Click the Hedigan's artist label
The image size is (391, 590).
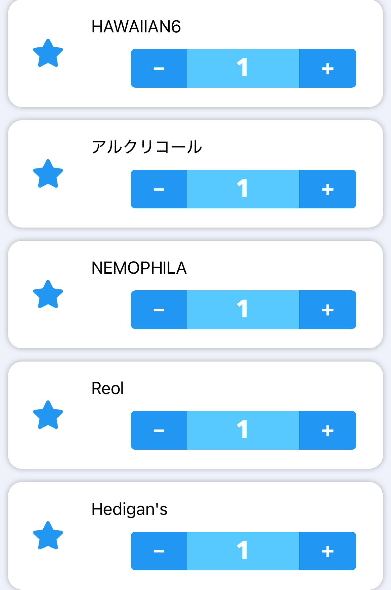pos(129,509)
